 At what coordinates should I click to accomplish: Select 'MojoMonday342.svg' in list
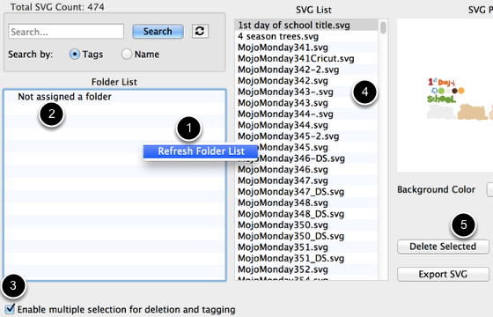click(x=306, y=81)
